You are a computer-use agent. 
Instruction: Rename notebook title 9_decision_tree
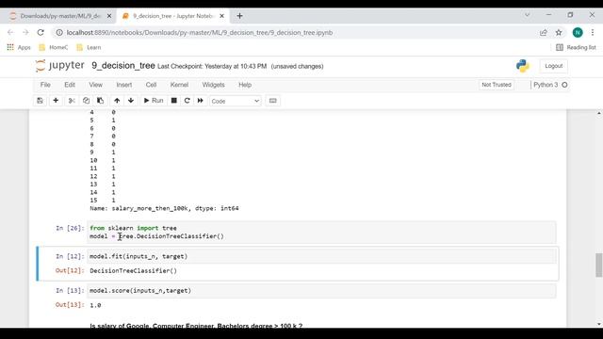[123, 66]
